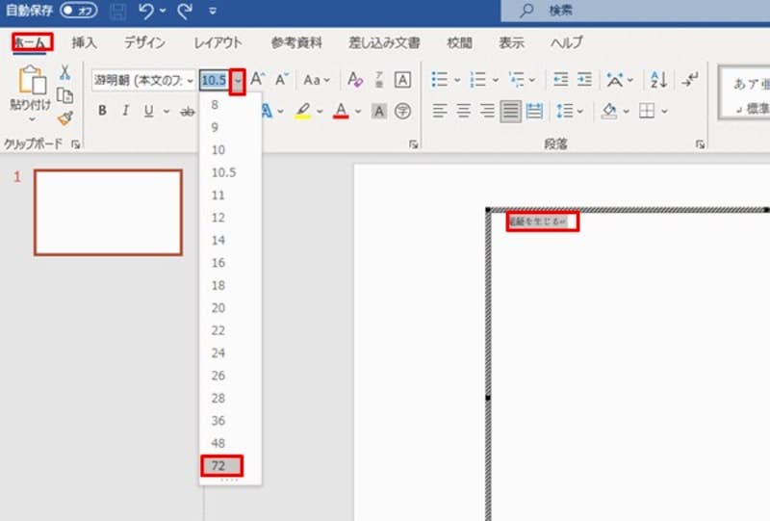Viewport: 770px width, 521px height.
Task: Align text right
Action: point(487,112)
